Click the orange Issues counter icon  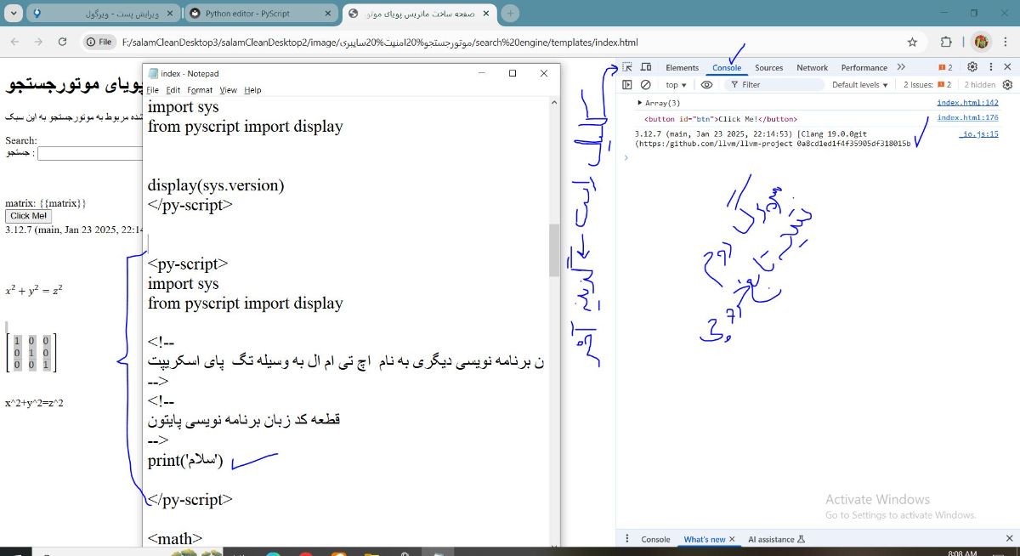point(943,65)
